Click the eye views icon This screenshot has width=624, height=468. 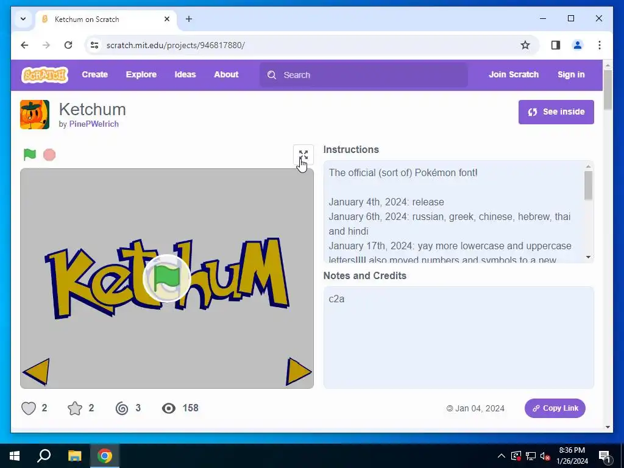click(169, 408)
